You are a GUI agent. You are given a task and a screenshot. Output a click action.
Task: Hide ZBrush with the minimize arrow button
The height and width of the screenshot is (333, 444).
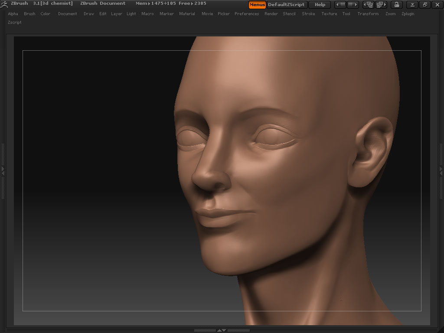[413, 4]
